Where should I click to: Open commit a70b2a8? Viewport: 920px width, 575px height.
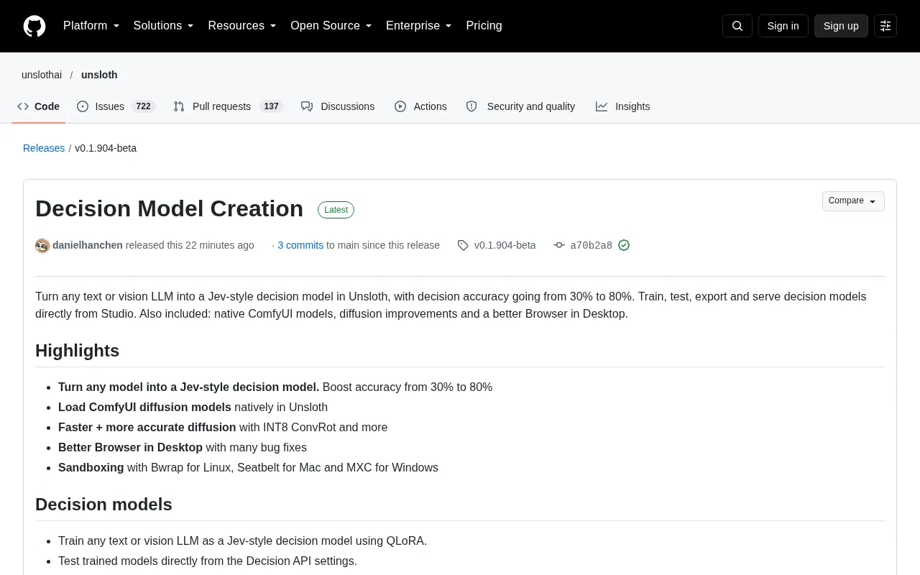pyautogui.click(x=592, y=245)
